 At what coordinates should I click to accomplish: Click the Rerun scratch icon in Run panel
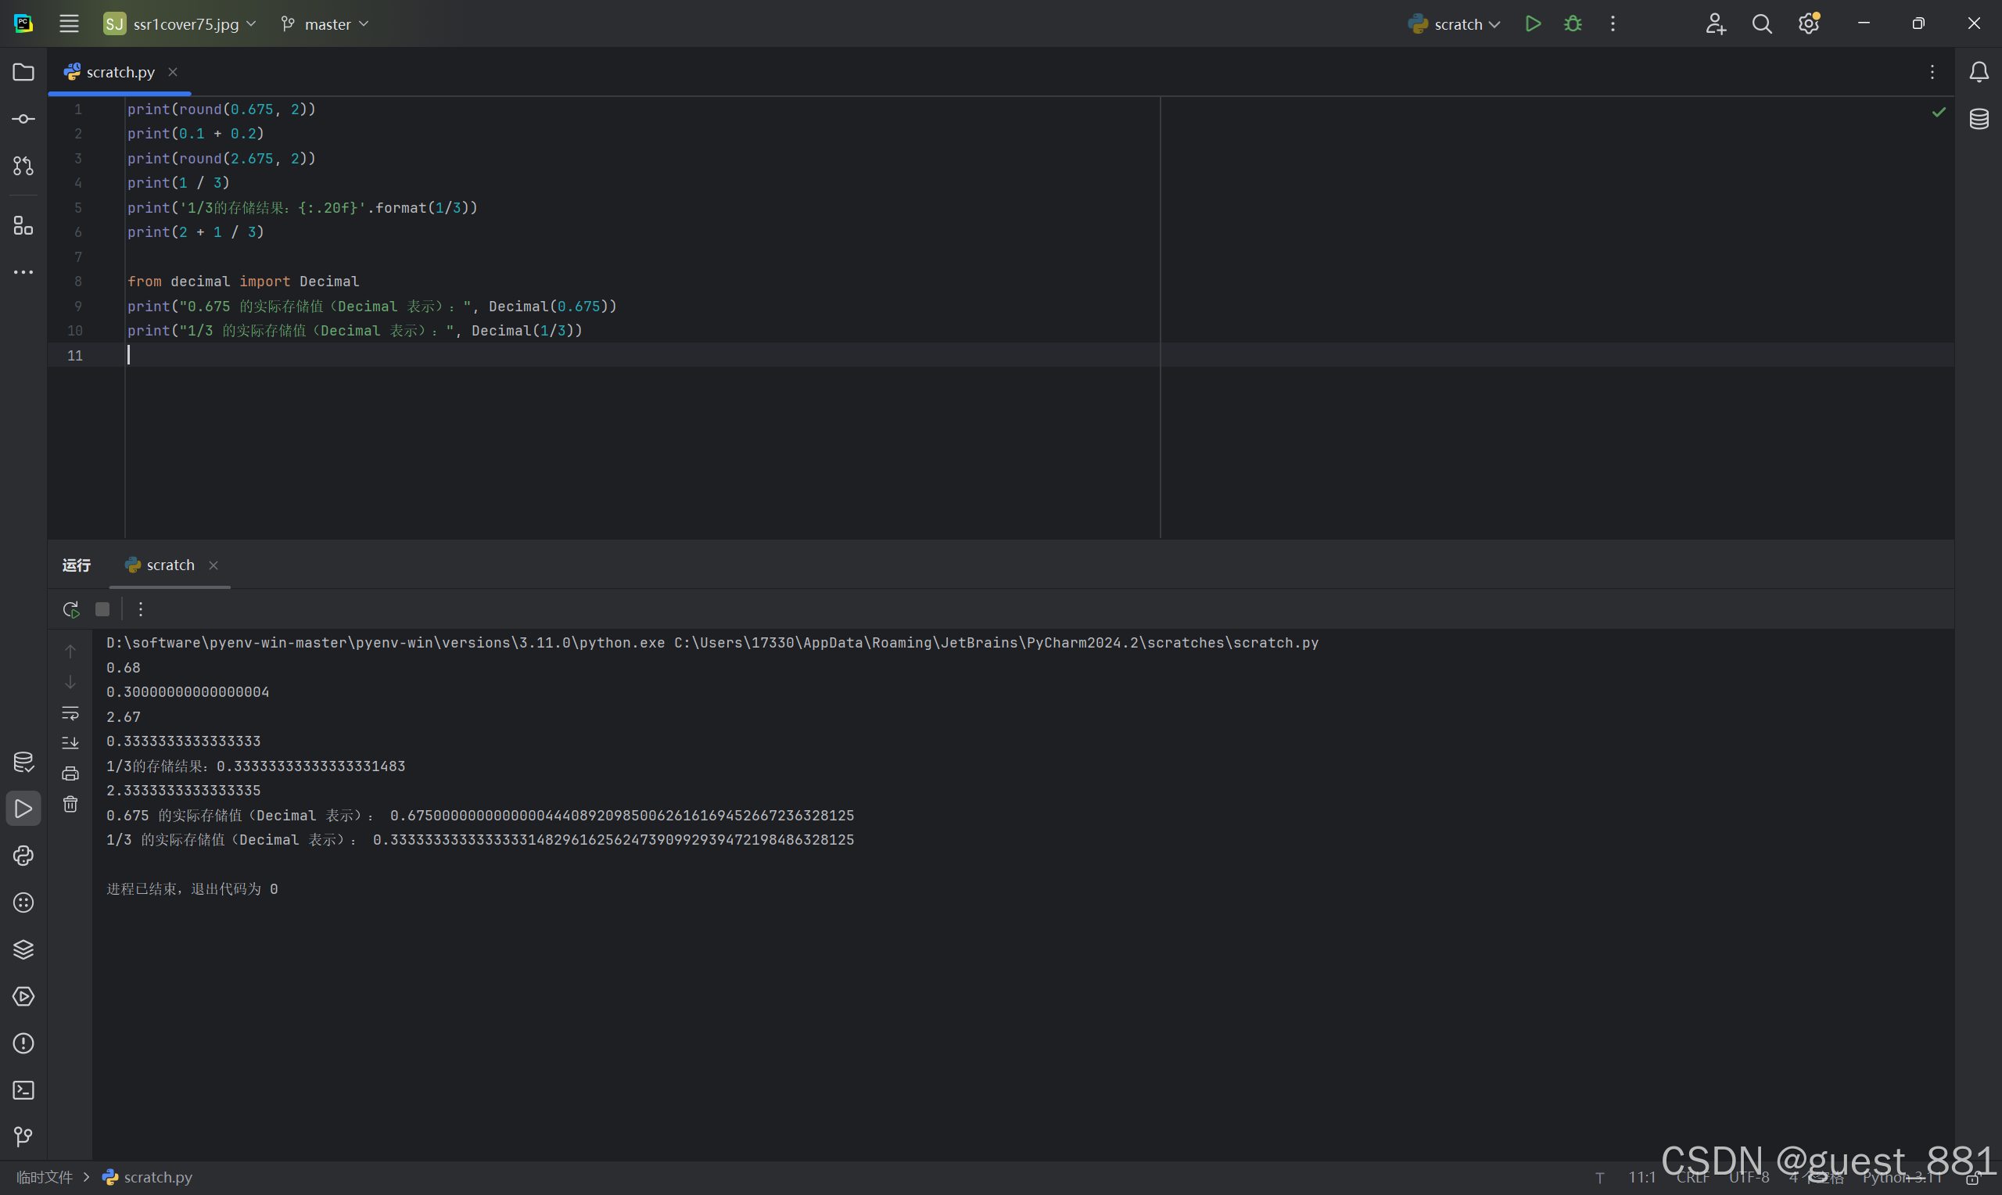pyautogui.click(x=71, y=609)
